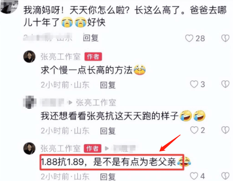Viewport: 233px width, 181px height.
Task: Dislike the 1.88抗1.89 reply
Action: tap(226, 176)
